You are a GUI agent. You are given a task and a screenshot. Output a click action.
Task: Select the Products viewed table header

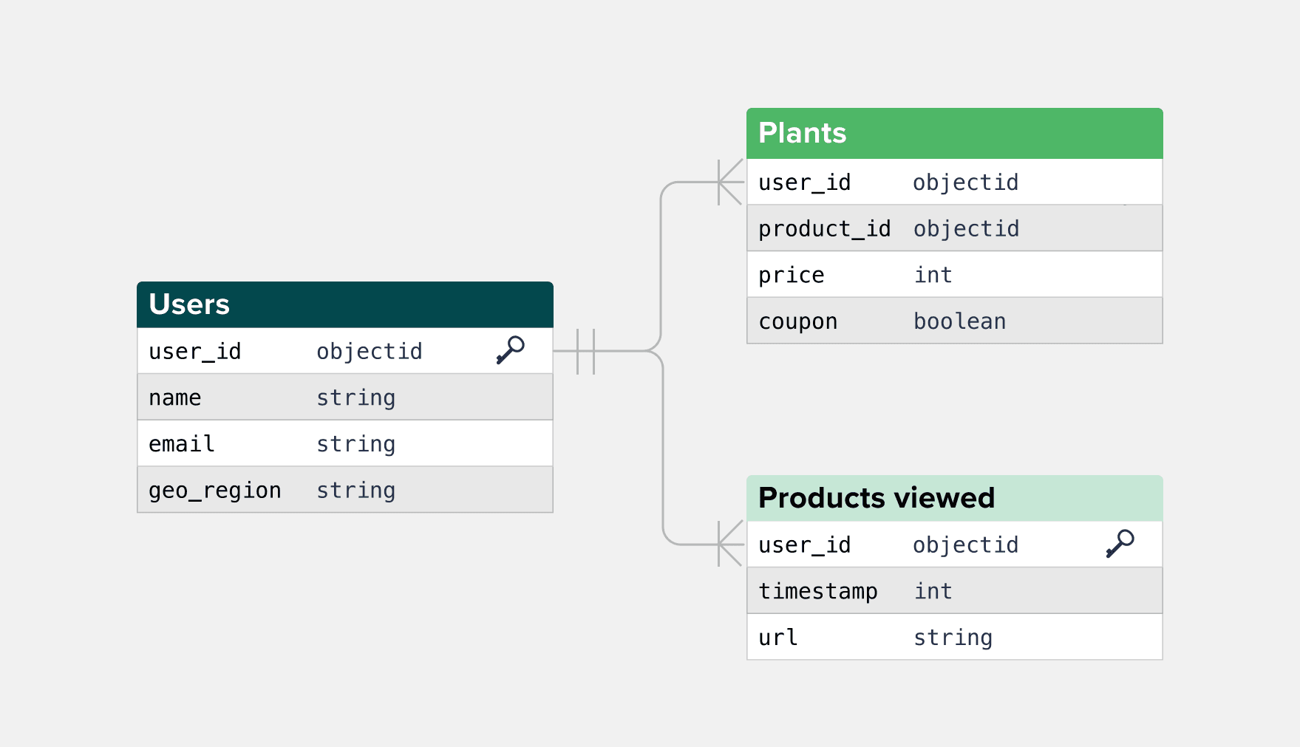click(x=954, y=498)
